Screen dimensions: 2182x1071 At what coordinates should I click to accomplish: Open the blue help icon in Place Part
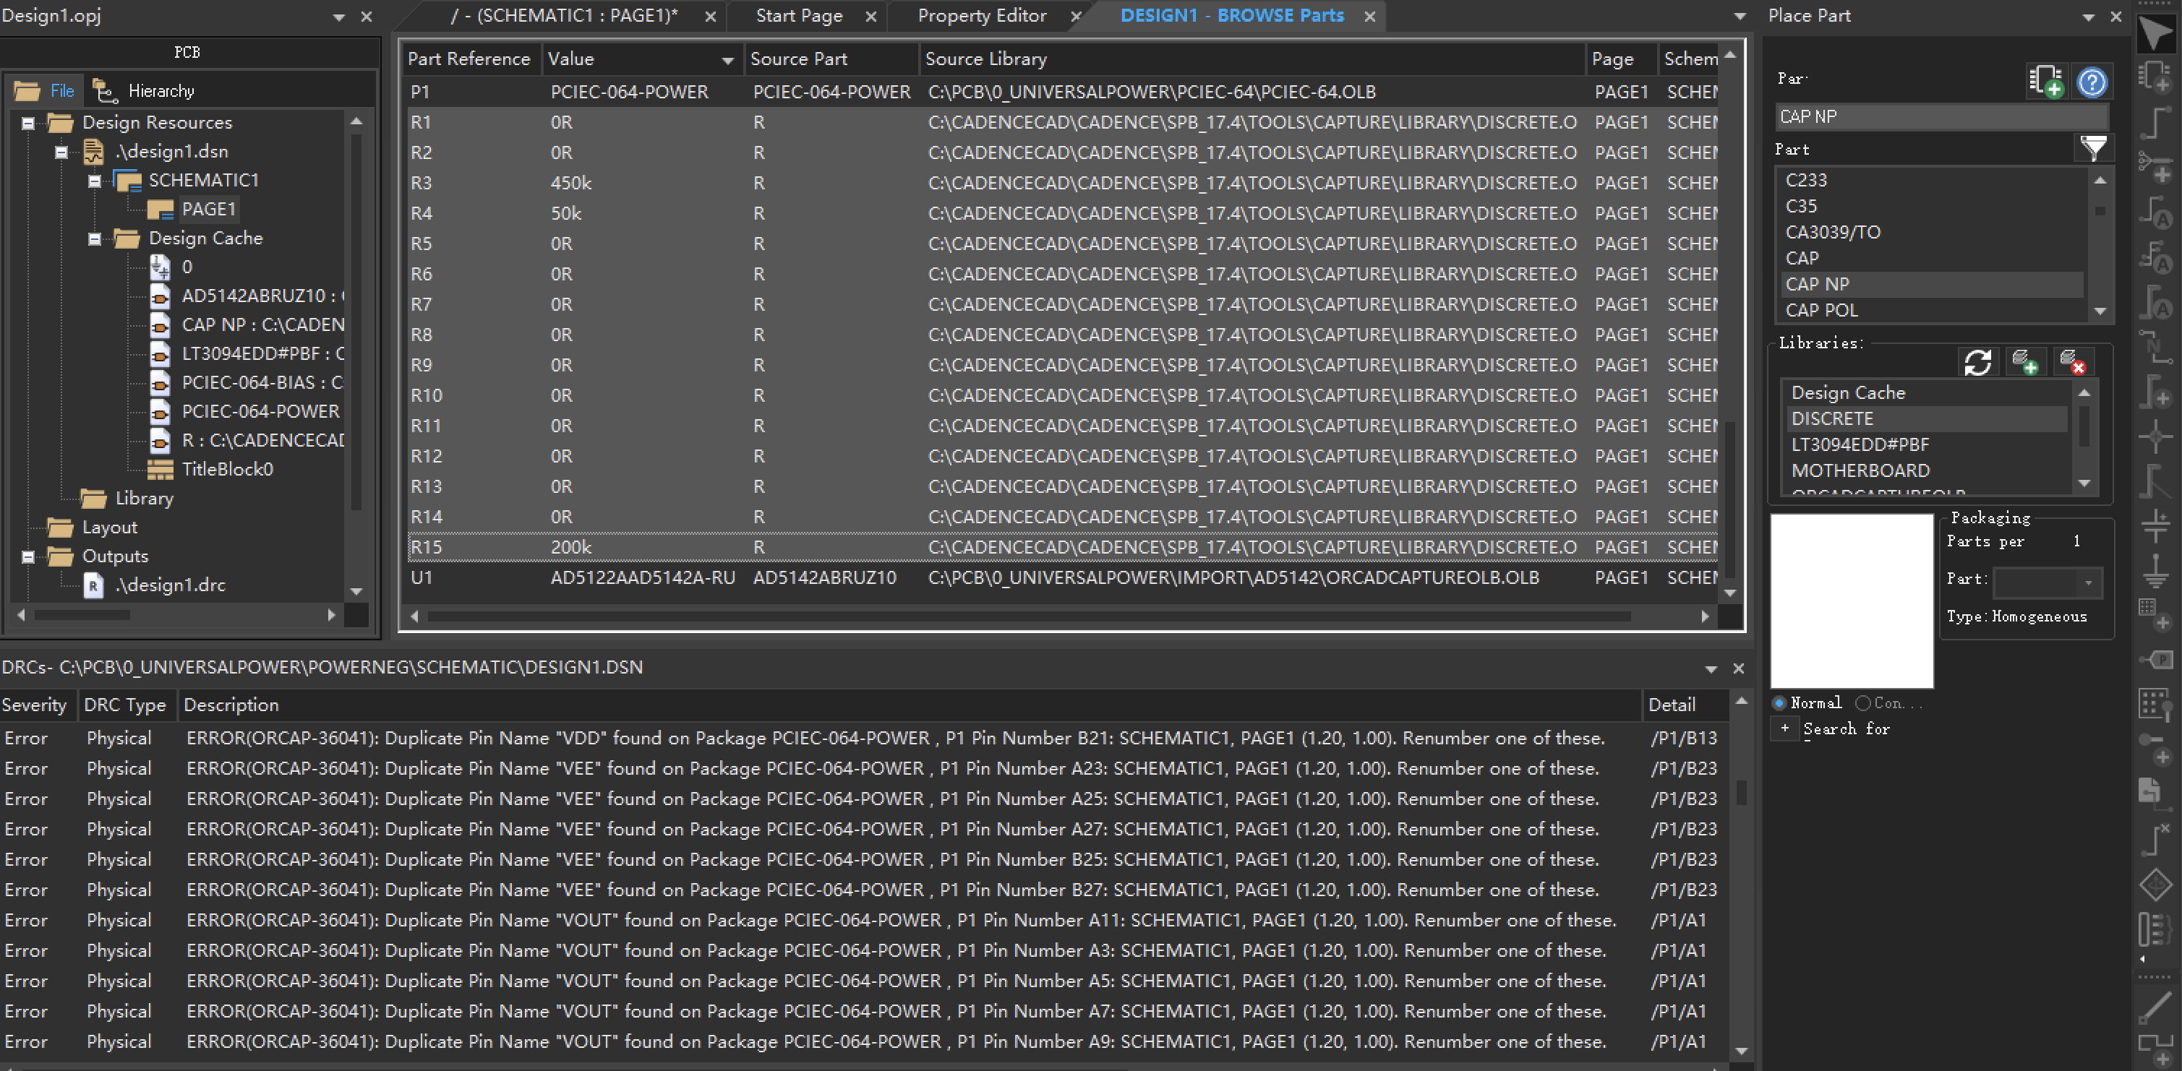pos(2092,82)
